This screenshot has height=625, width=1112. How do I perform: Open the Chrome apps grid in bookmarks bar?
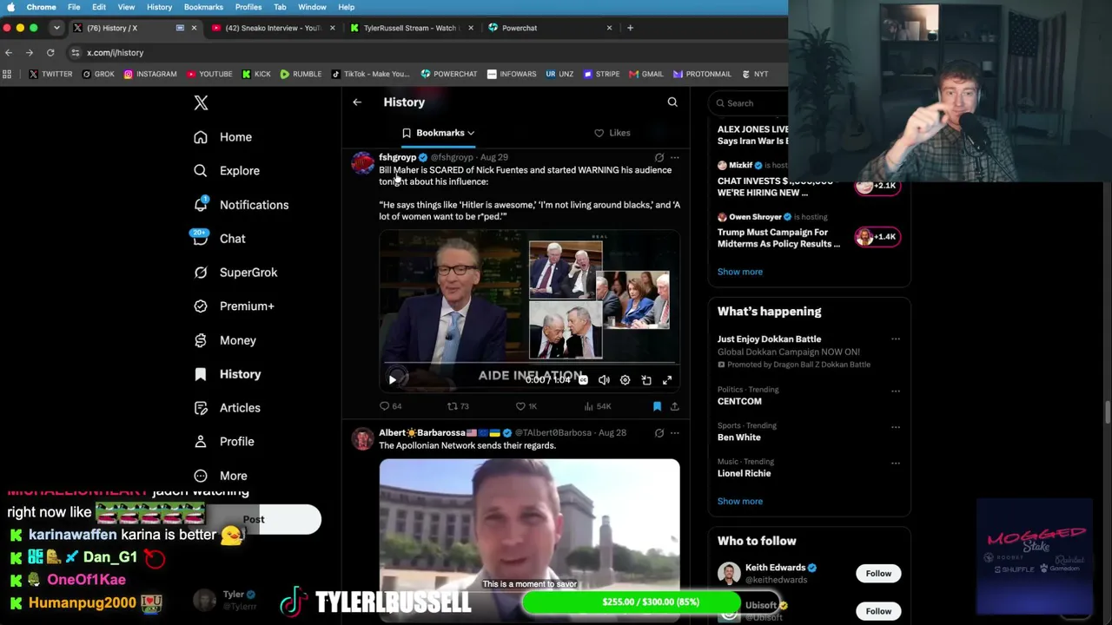pyautogui.click(x=8, y=75)
